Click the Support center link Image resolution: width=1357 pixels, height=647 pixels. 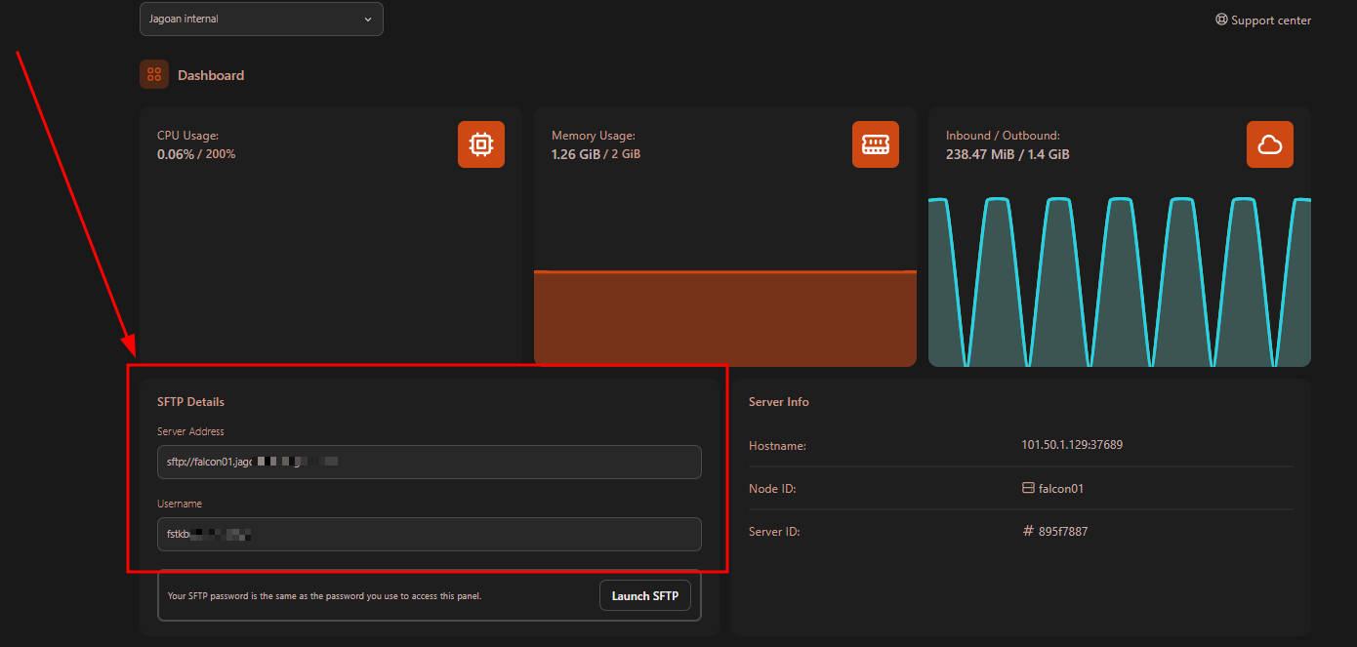1263,20
